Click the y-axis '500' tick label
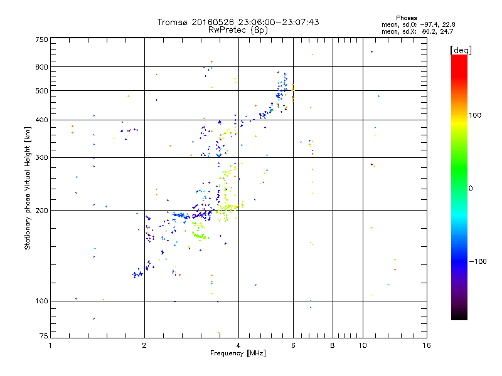The image size is (502, 376). tap(41, 91)
